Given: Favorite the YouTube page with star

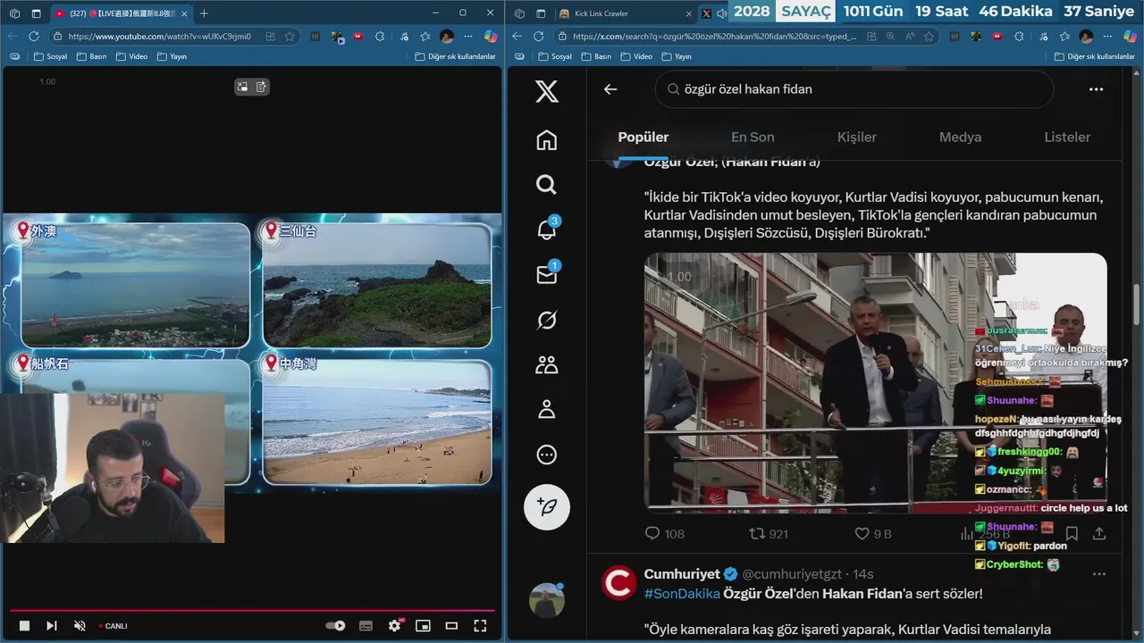Looking at the screenshot, I should [290, 37].
